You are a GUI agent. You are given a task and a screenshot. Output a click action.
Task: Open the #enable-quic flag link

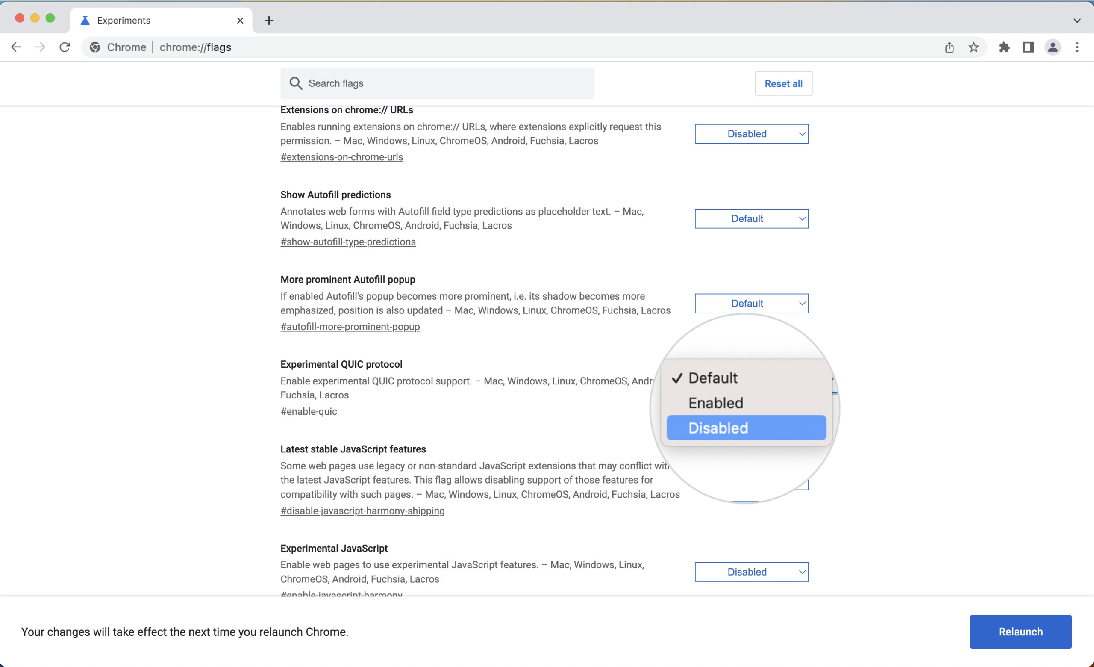click(309, 411)
